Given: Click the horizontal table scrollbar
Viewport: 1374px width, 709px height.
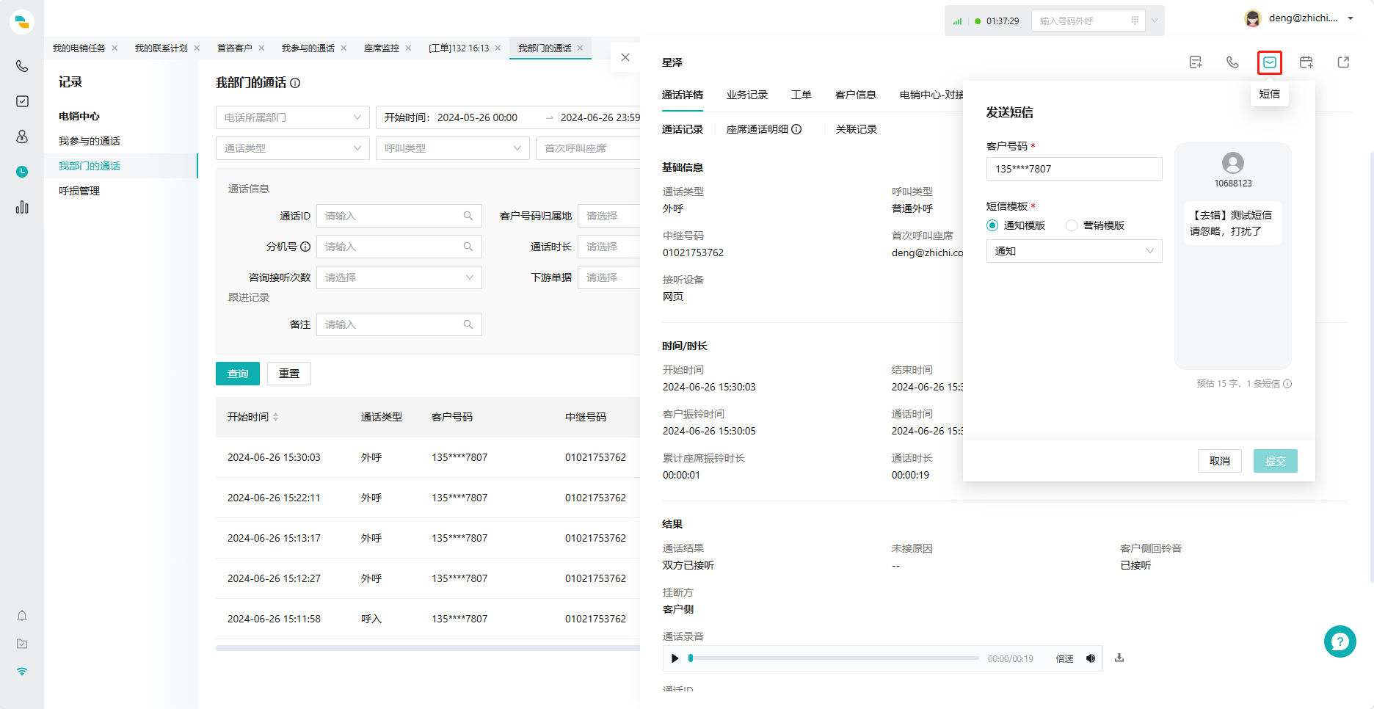Looking at the screenshot, I should pos(428,648).
